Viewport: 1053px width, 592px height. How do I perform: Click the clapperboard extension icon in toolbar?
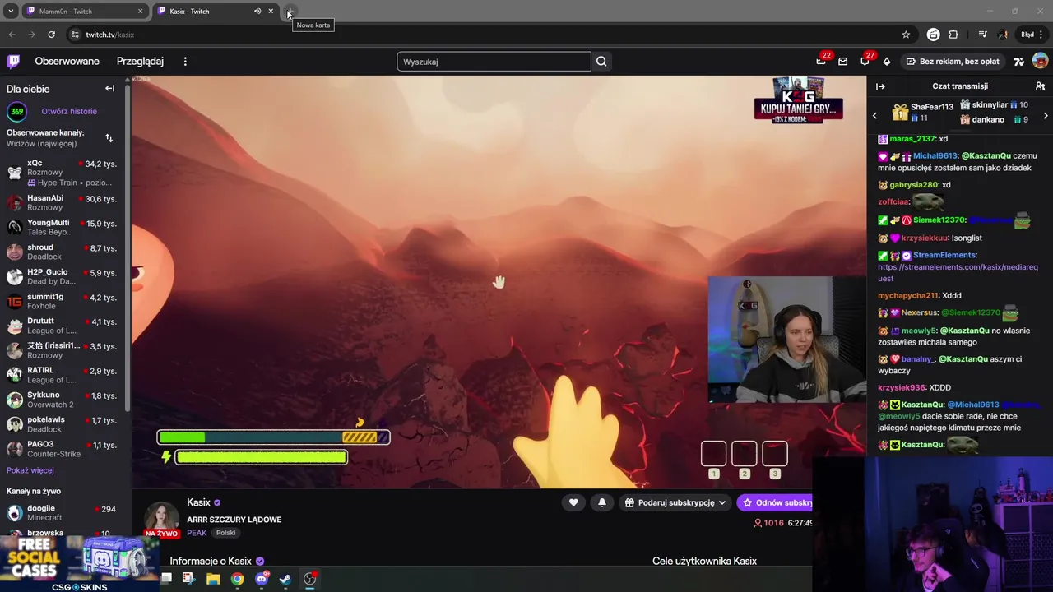click(933, 35)
